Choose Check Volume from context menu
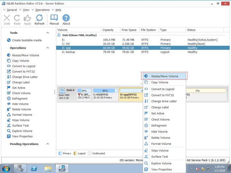The image size is (231, 173). tap(164, 119)
